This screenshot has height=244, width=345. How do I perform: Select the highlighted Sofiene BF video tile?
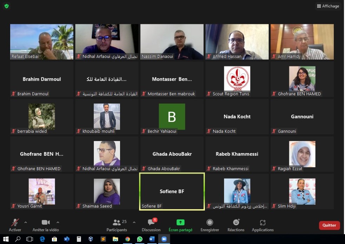(172, 191)
